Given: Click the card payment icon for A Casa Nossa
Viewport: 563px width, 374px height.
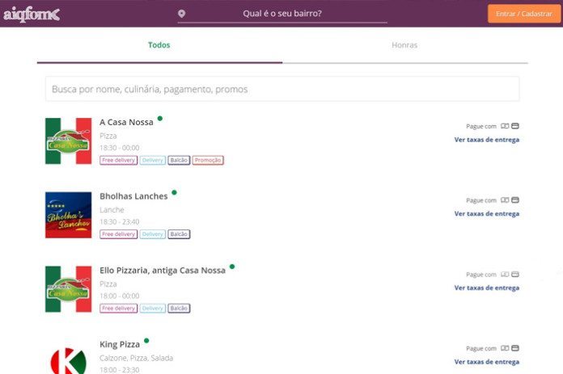Looking at the screenshot, I should click(x=515, y=126).
